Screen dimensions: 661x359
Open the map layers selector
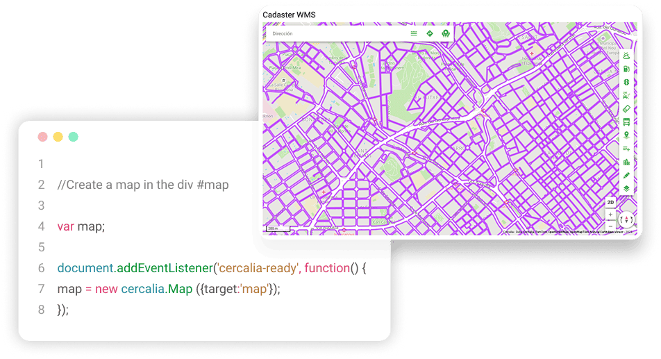point(626,188)
